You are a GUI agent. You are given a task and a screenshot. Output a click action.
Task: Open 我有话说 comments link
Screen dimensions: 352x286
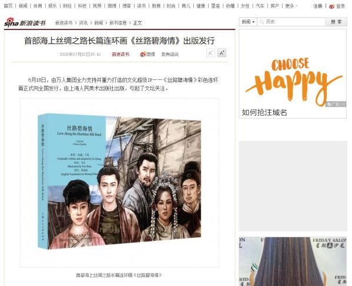170,54
